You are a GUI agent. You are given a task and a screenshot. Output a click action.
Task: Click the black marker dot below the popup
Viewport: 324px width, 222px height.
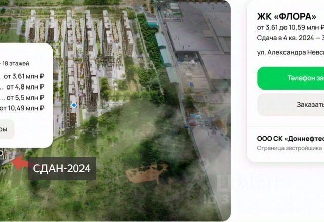(1, 153)
